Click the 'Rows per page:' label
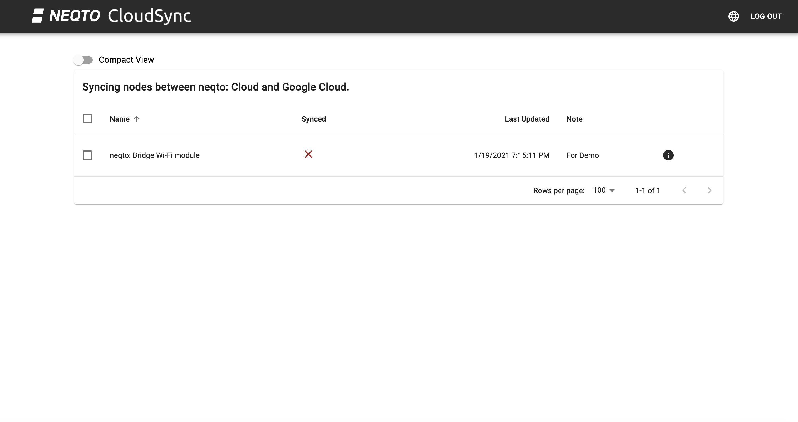 coord(559,190)
